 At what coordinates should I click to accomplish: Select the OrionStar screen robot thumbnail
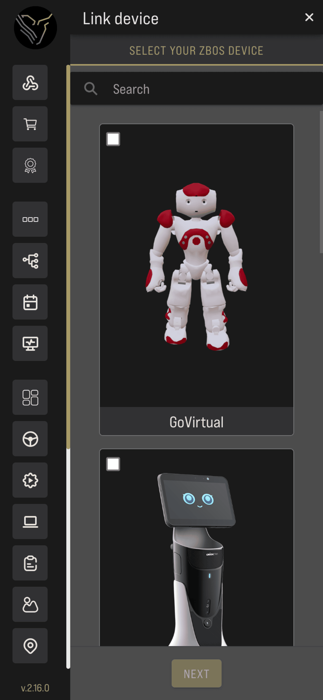coord(197,559)
